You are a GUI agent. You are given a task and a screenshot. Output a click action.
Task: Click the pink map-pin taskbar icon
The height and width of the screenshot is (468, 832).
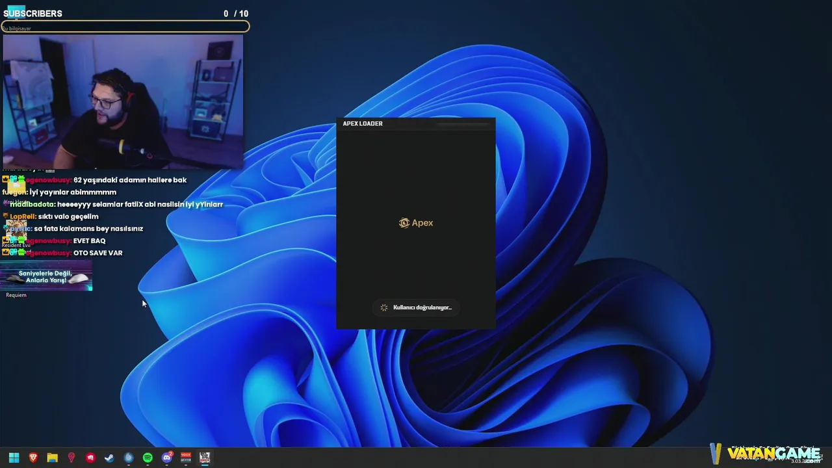pos(71,458)
